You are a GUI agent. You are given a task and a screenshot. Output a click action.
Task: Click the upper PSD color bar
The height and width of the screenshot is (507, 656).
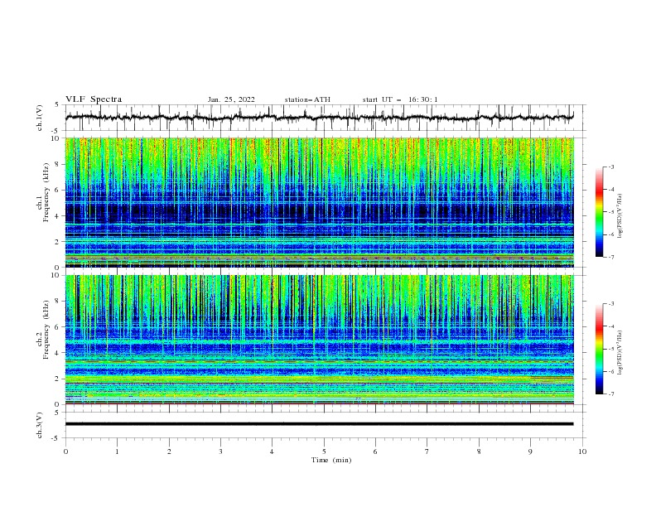click(x=599, y=212)
